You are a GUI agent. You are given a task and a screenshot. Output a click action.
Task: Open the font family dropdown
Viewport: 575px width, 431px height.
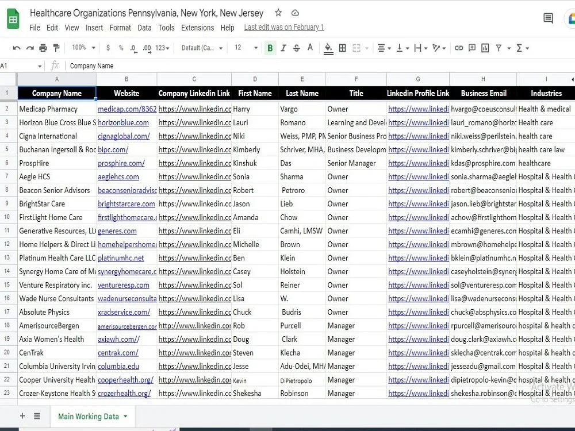[202, 48]
